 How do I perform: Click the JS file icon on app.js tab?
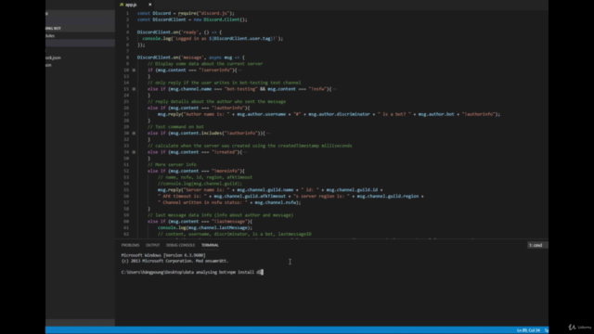pyautogui.click(x=122, y=5)
